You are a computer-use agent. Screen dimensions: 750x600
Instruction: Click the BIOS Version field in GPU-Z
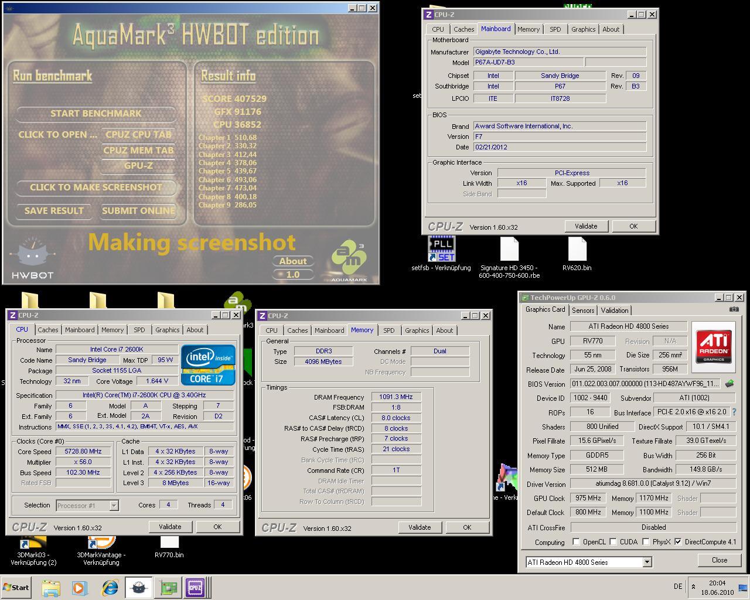646,384
